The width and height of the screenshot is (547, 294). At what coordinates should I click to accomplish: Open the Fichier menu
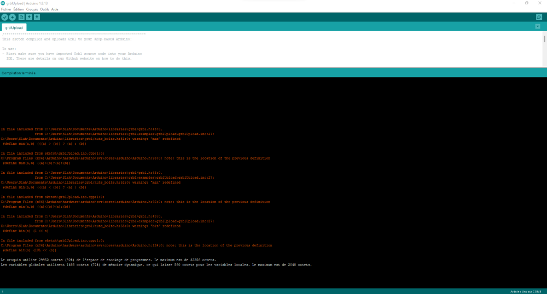[6, 9]
